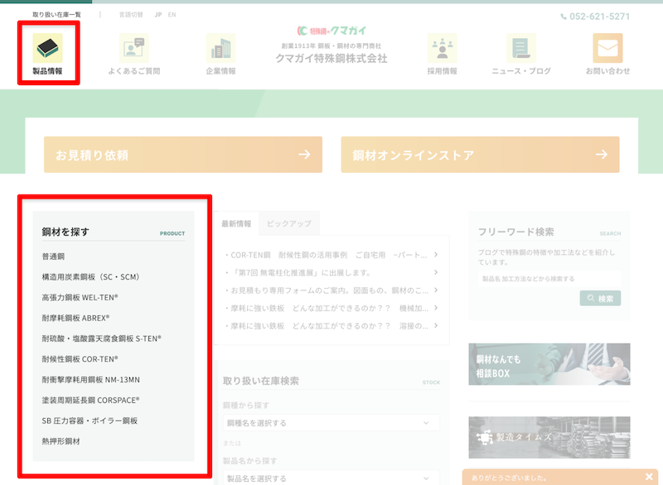Open the 鋼材なんでも相談BOX banner

tap(549, 364)
